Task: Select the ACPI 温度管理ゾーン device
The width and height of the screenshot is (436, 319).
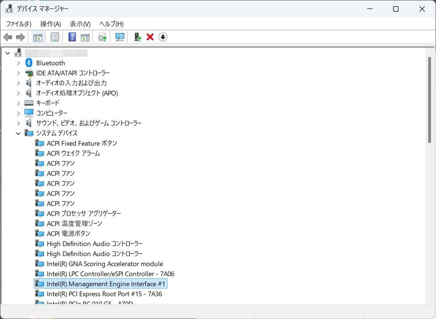Action: pyautogui.click(x=74, y=224)
